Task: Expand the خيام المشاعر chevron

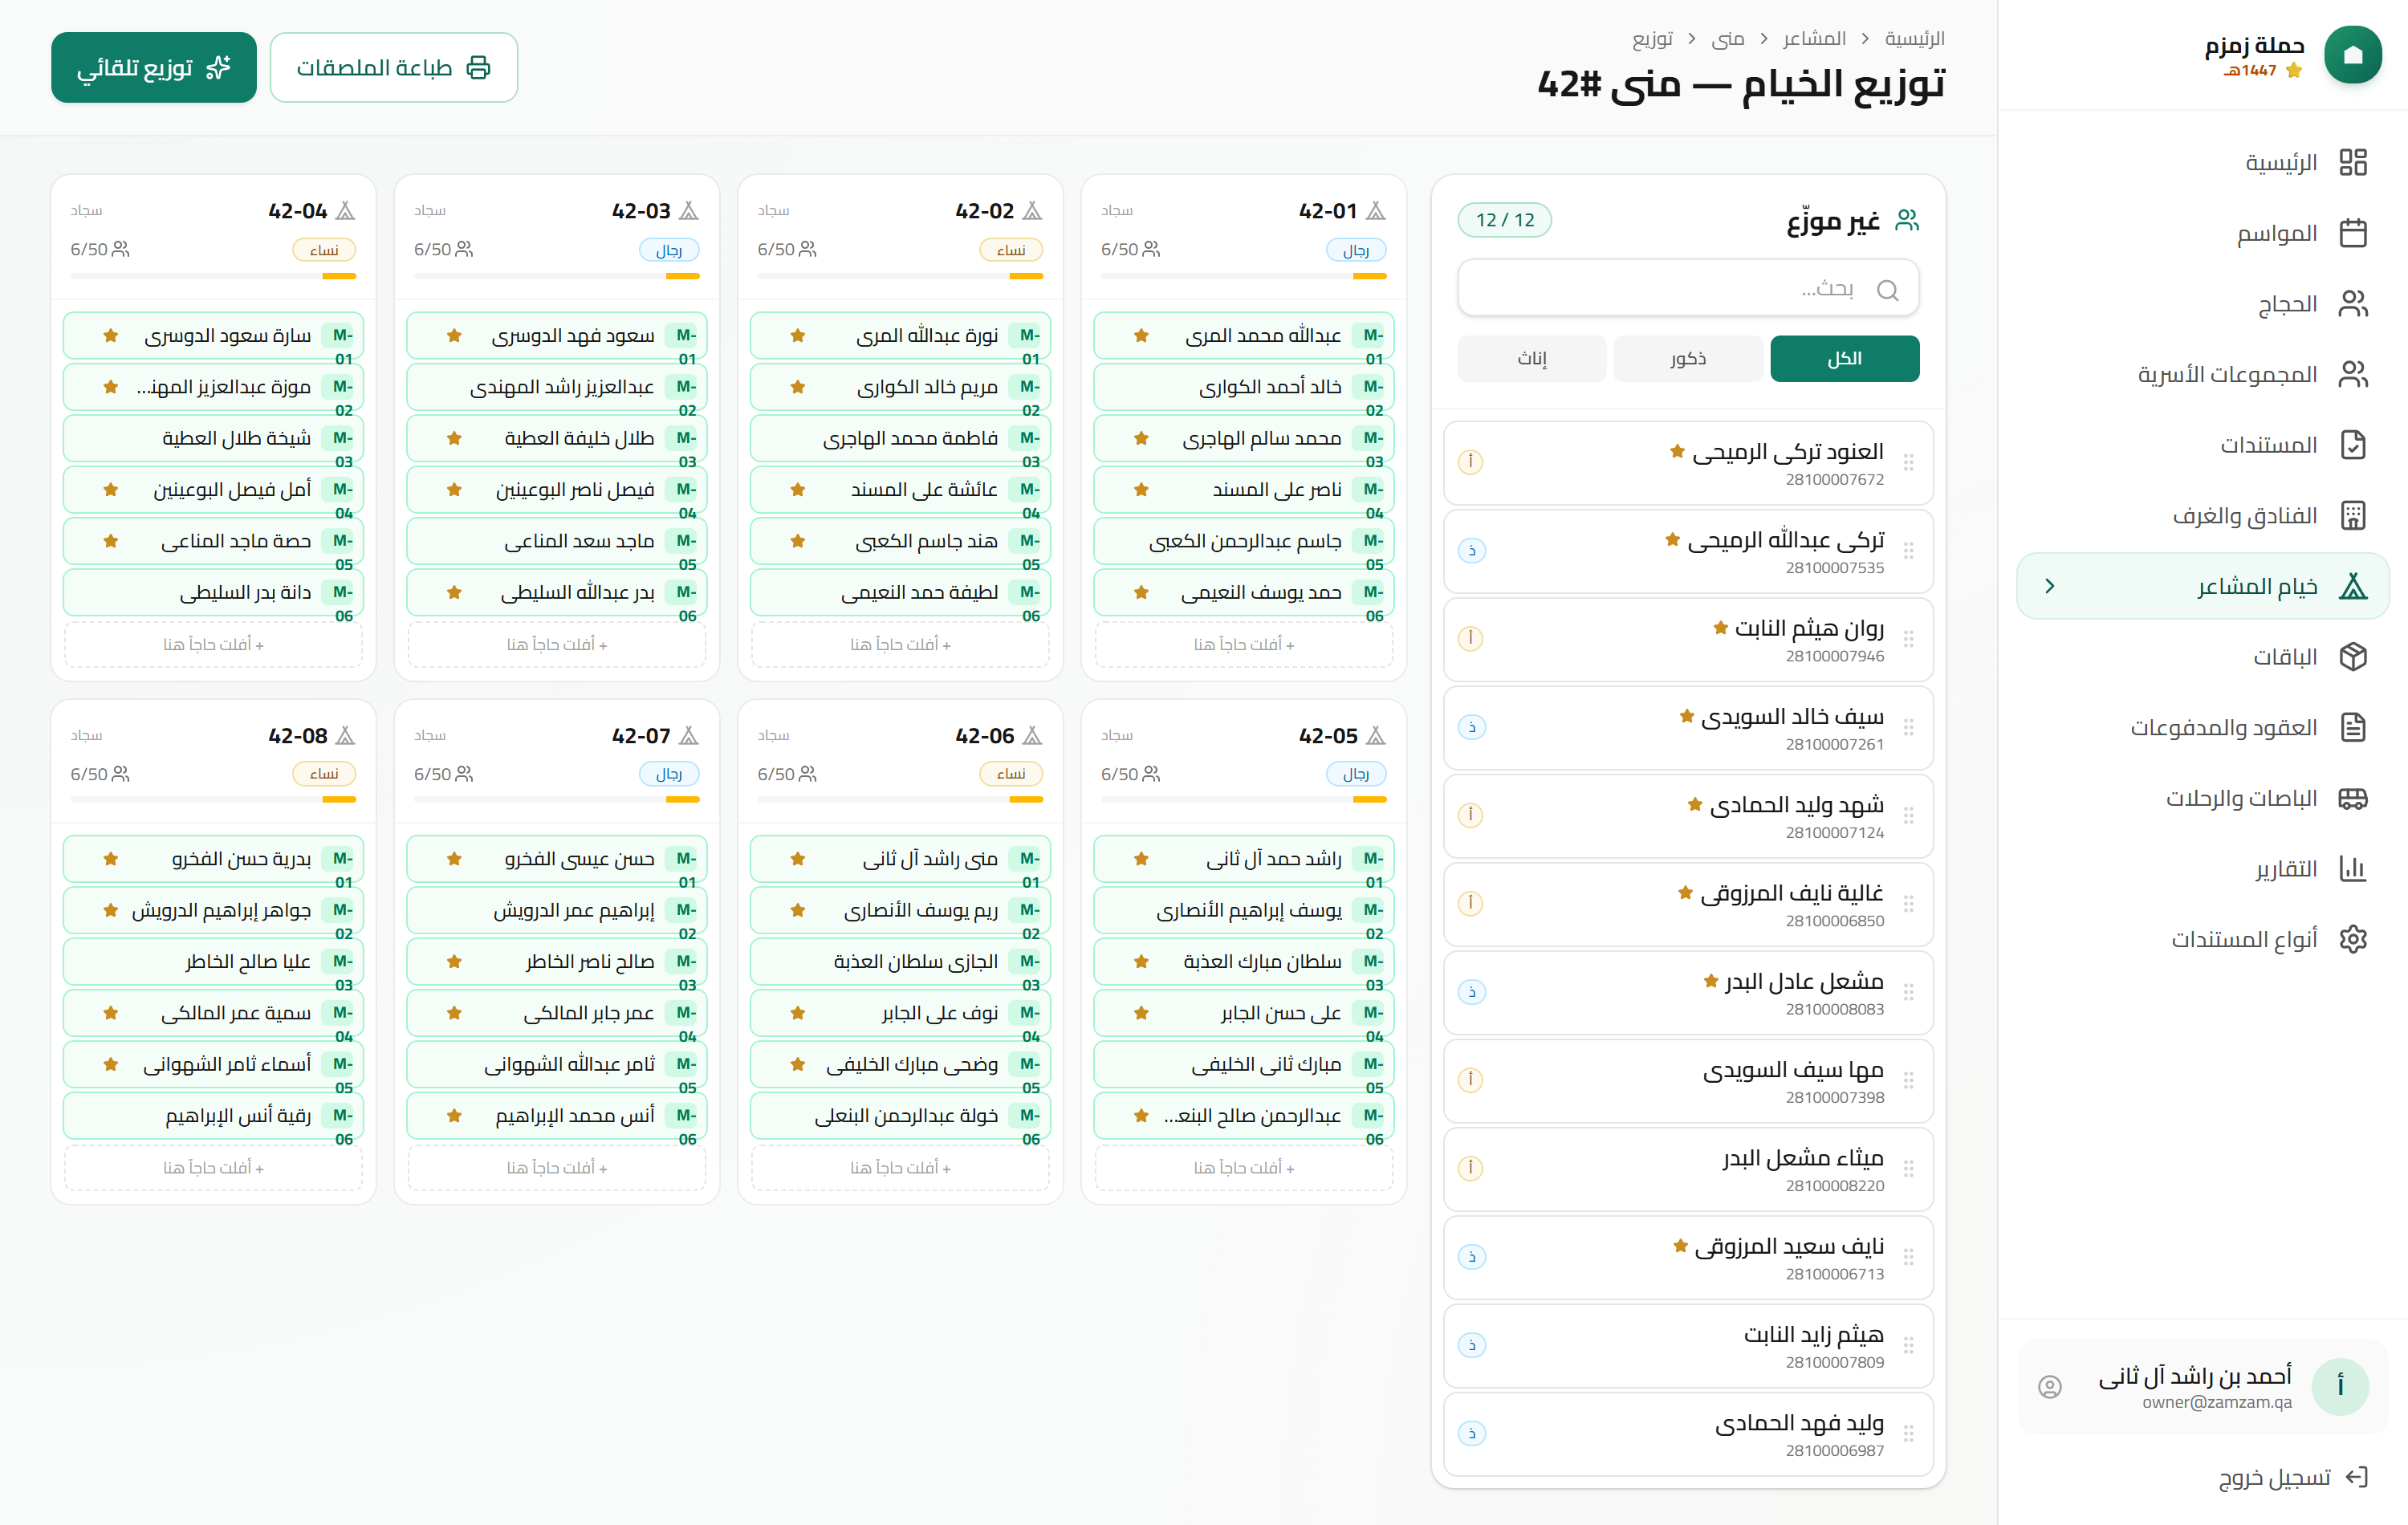Action: (x=2049, y=586)
